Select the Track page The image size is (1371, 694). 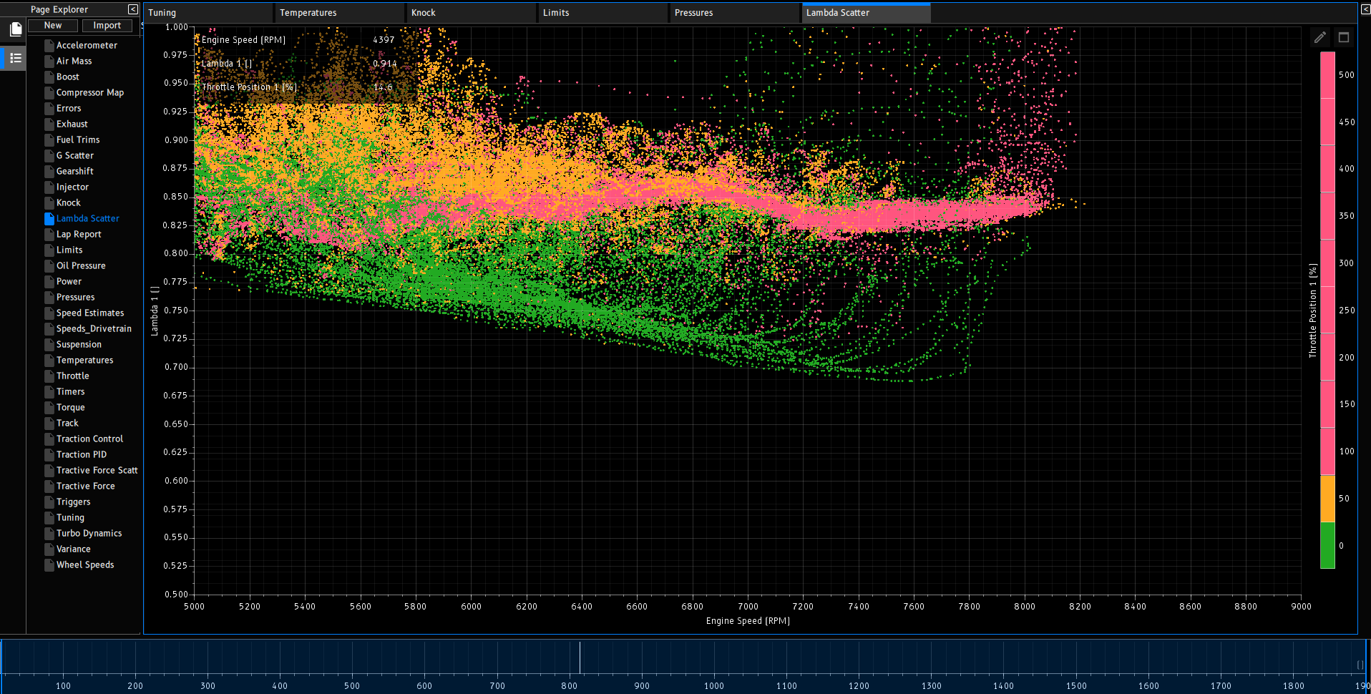point(67,423)
